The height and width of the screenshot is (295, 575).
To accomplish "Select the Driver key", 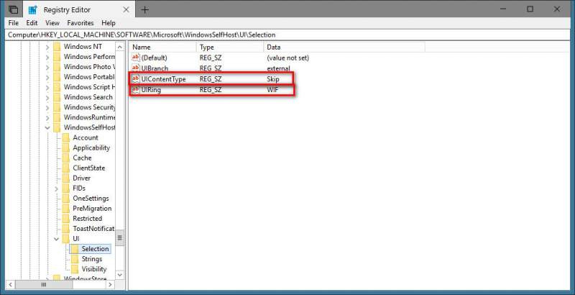I will [81, 178].
